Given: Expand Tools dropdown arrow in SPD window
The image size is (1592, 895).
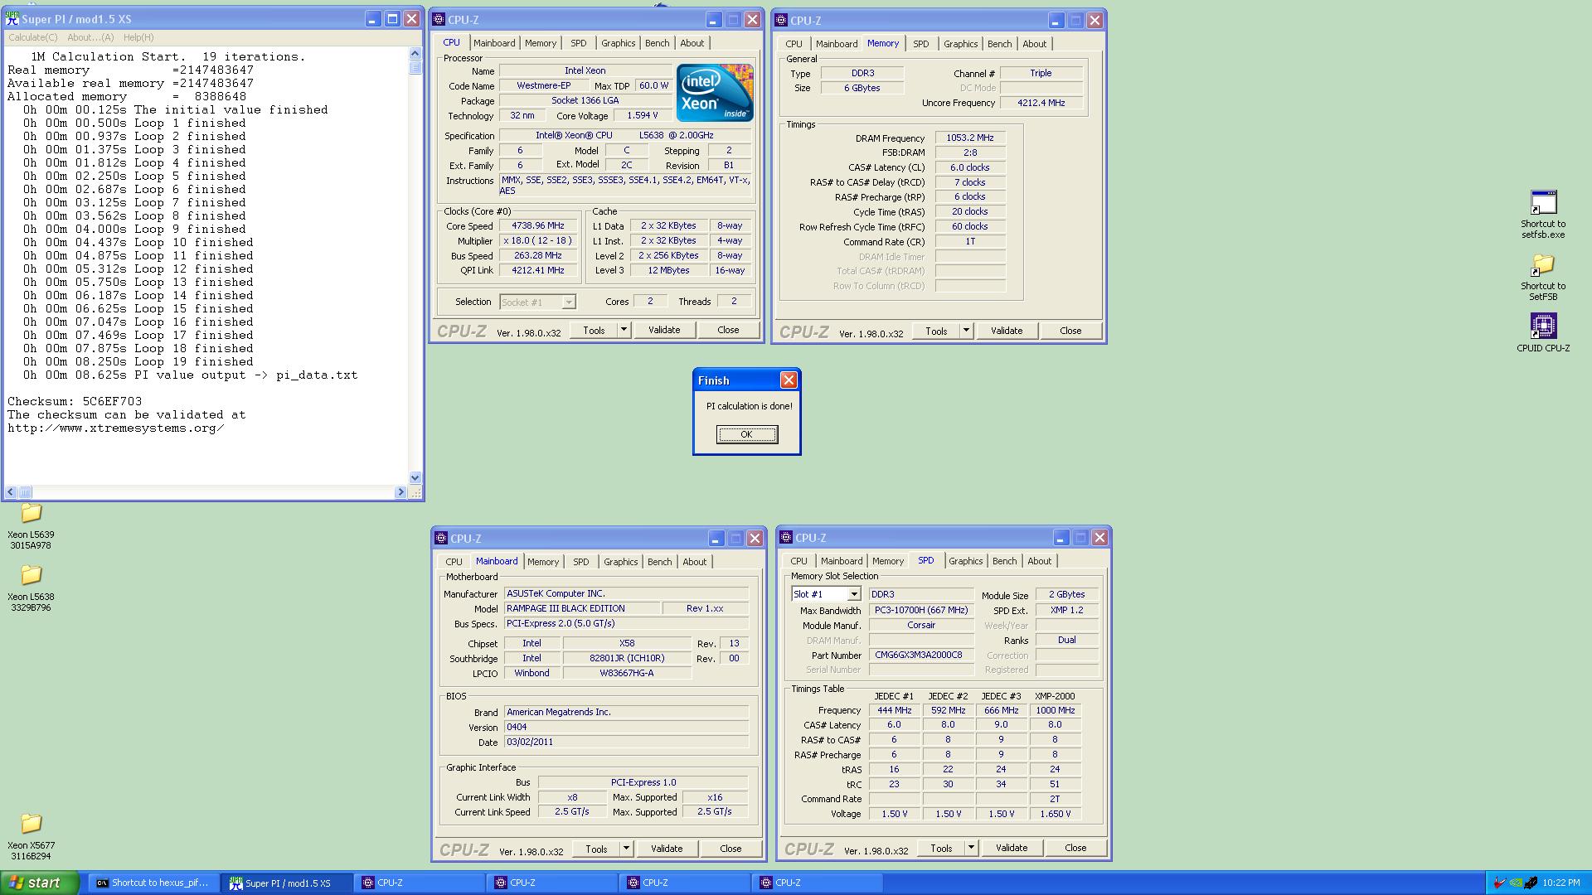Looking at the screenshot, I should pyautogui.click(x=972, y=848).
